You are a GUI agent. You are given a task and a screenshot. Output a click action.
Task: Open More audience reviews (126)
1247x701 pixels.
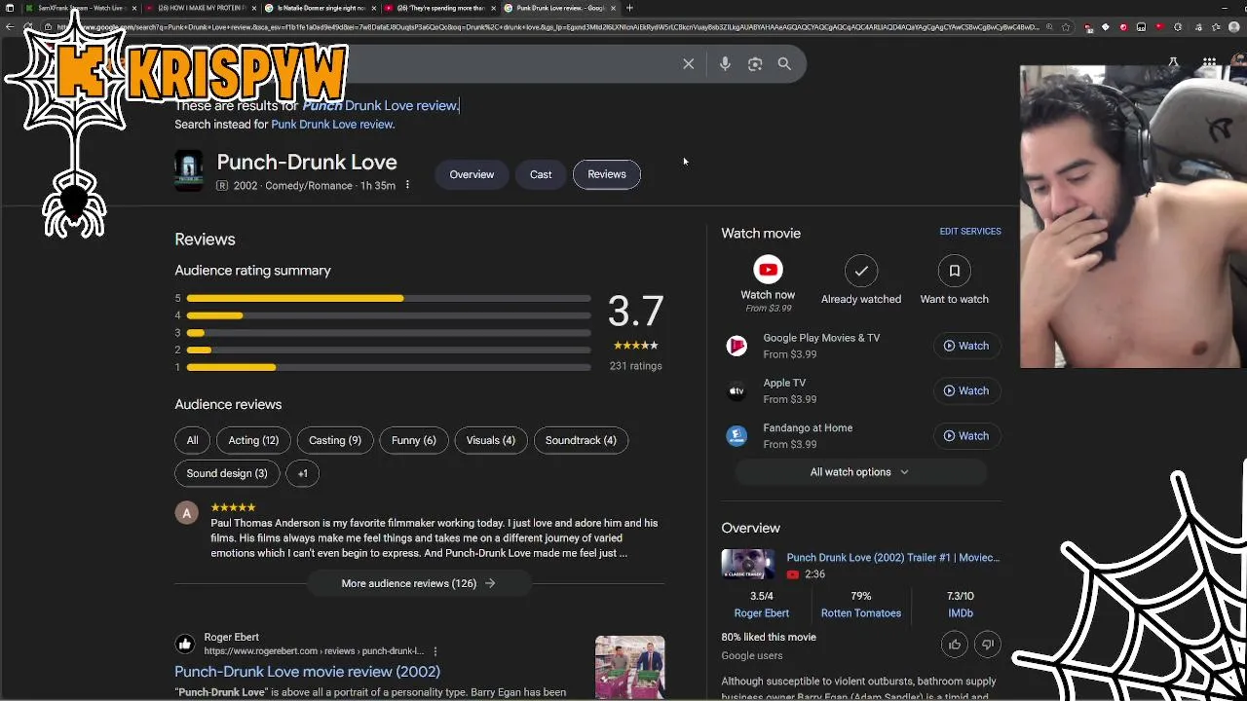pyautogui.click(x=419, y=583)
